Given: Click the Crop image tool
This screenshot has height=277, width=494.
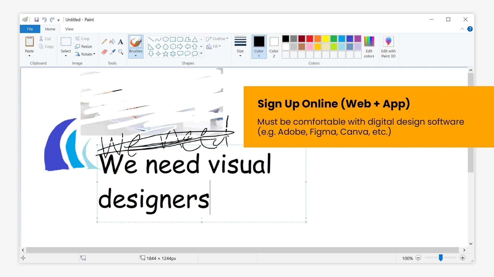Looking at the screenshot, I should [x=82, y=38].
